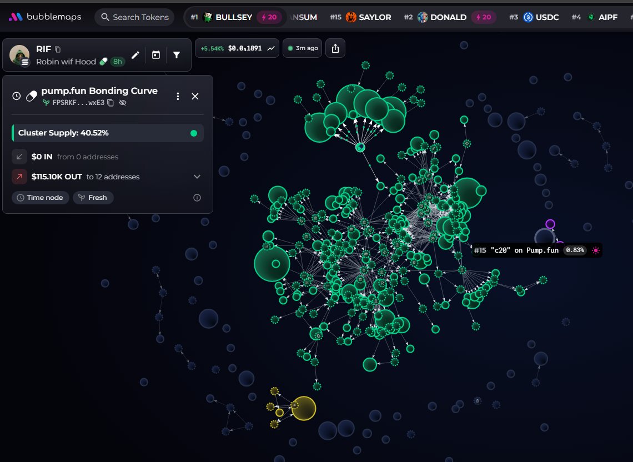633x462 pixels.
Task: Select the purple outlined bubble
Action: [550, 224]
